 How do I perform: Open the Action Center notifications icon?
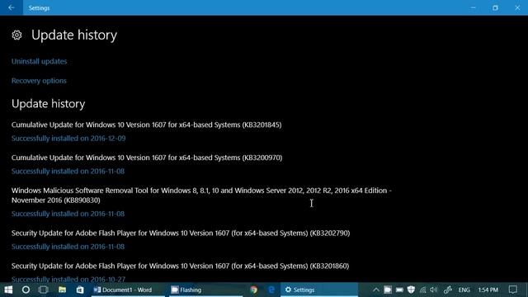click(x=513, y=290)
